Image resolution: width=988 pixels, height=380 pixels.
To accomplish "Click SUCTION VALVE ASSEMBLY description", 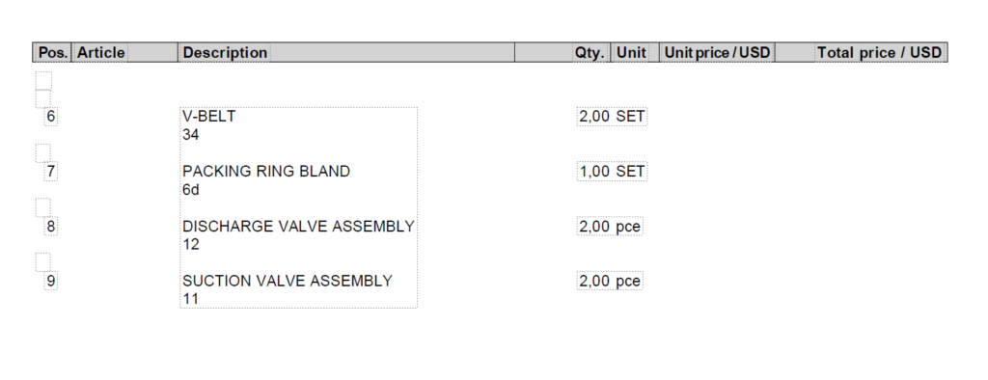I will [x=288, y=281].
